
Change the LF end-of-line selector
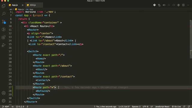coord(151,107)
